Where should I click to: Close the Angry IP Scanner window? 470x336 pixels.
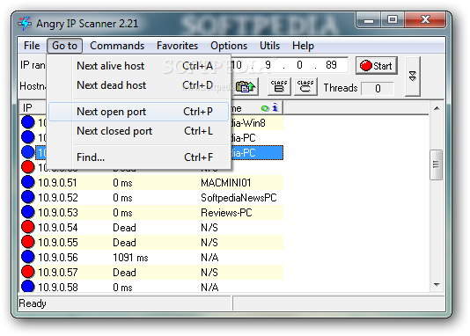pos(425,20)
